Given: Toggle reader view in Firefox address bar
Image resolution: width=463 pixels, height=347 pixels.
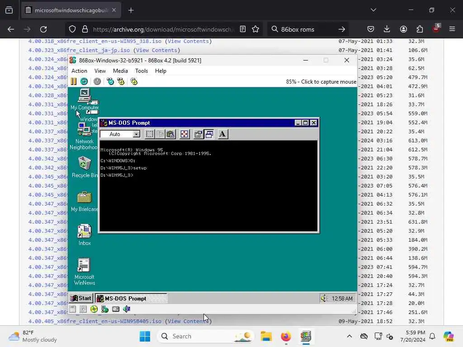Looking at the screenshot, I should coord(243,29).
